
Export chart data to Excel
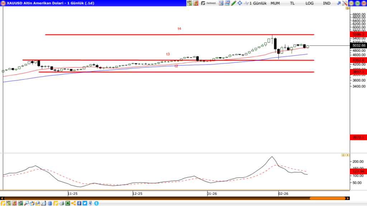tap(67, 203)
